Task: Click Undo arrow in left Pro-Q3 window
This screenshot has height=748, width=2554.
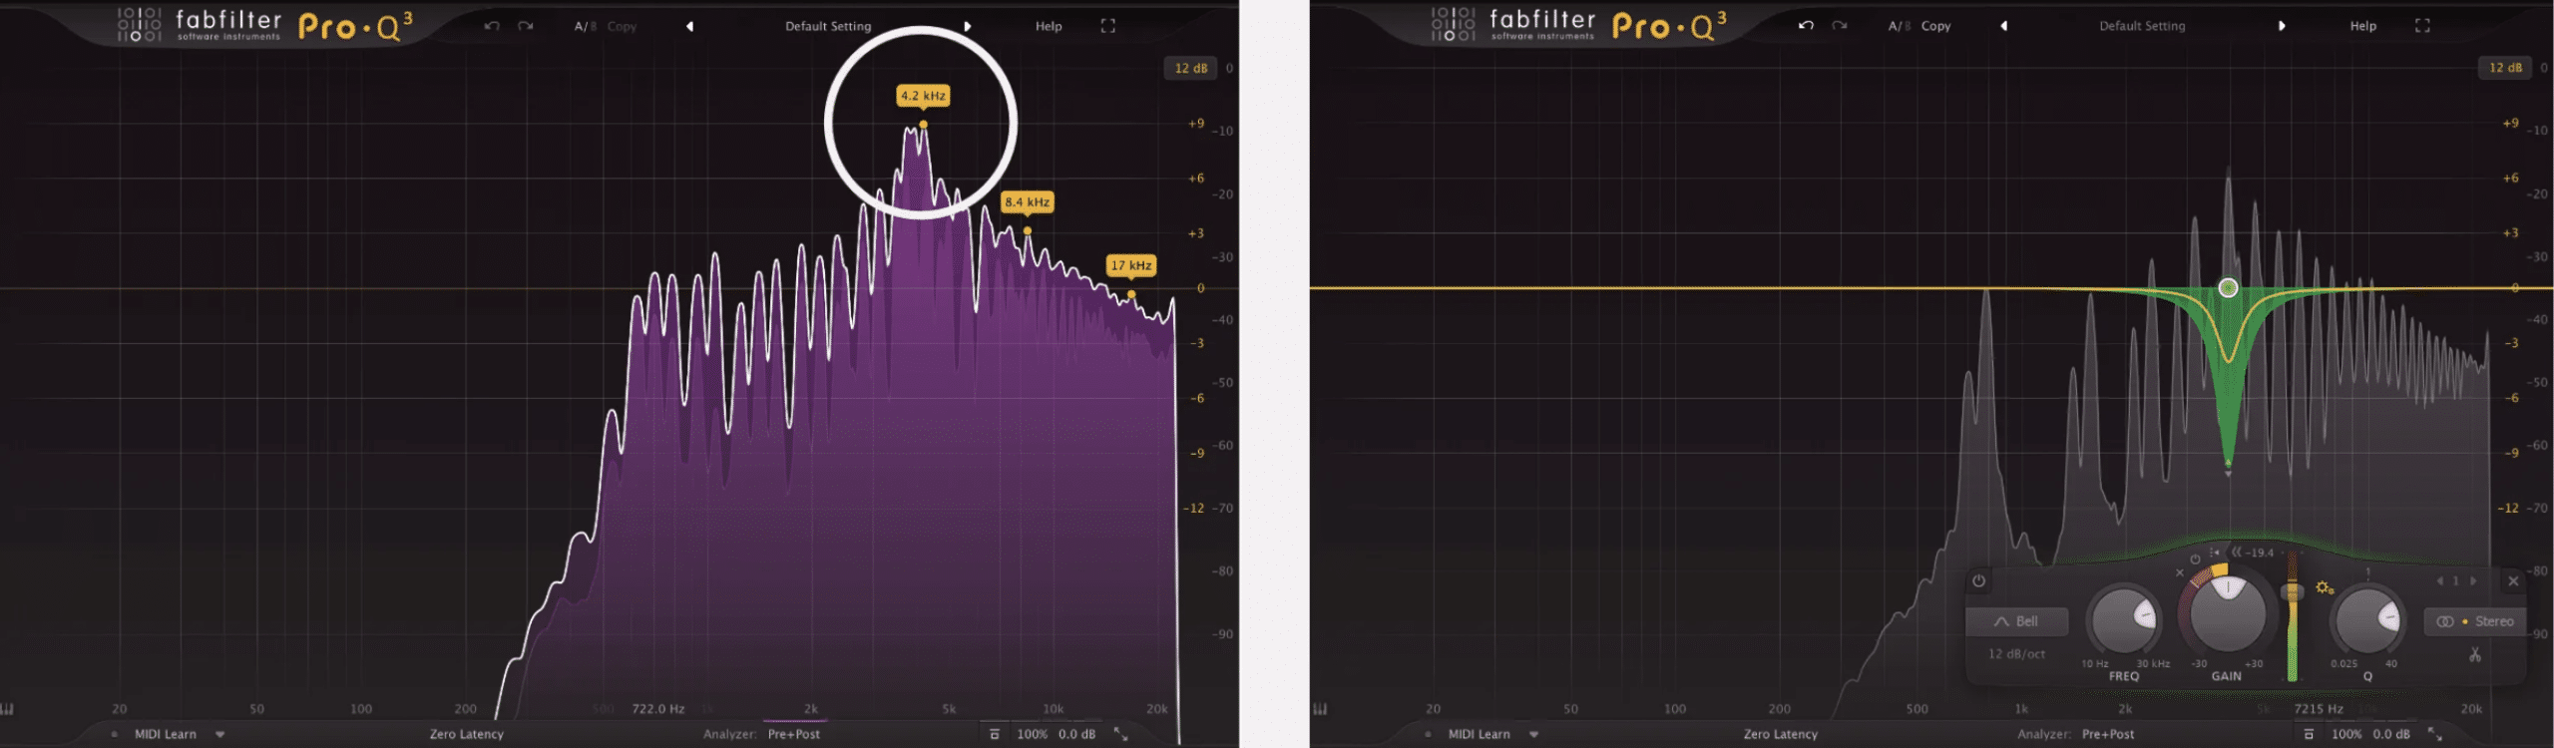Action: click(x=492, y=26)
